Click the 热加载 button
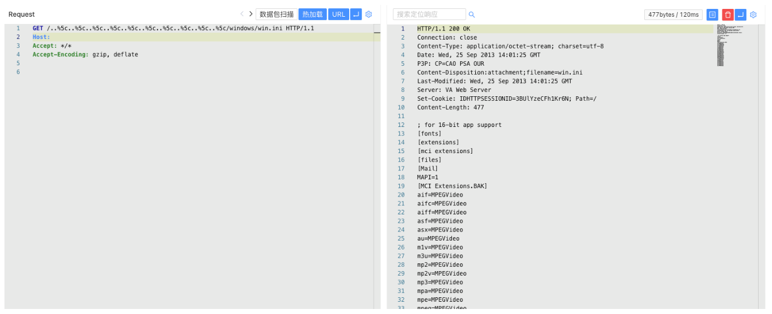This screenshot has width=772, height=314. tap(312, 14)
